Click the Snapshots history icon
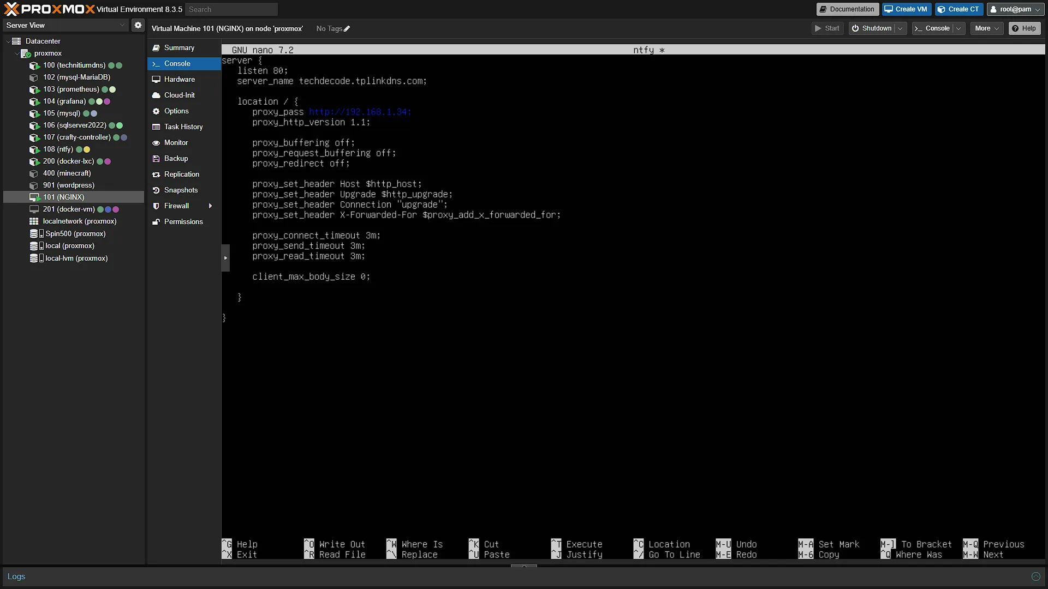 (x=156, y=190)
